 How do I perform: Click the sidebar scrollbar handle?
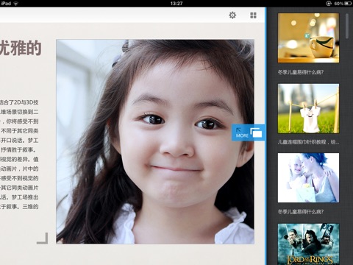347,26
